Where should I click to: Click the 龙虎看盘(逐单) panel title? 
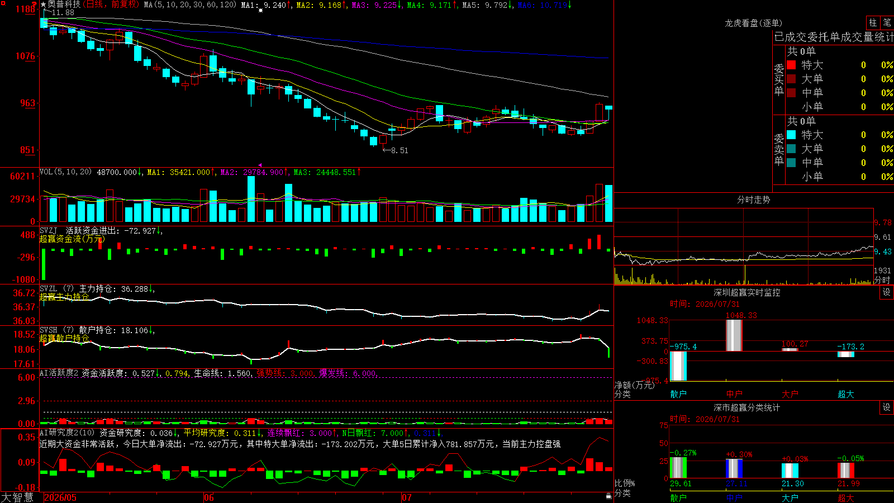click(x=754, y=23)
